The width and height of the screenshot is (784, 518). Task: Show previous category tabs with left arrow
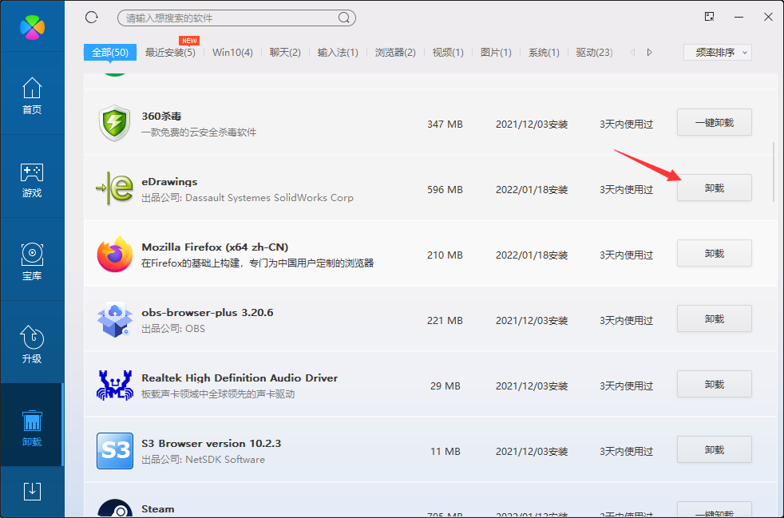click(632, 53)
